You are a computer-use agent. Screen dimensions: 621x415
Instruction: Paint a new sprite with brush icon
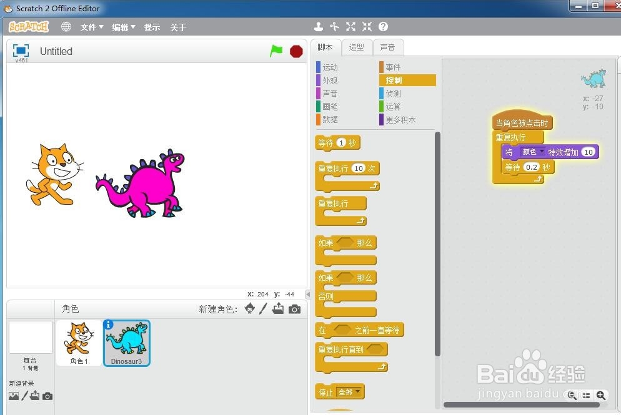264,308
